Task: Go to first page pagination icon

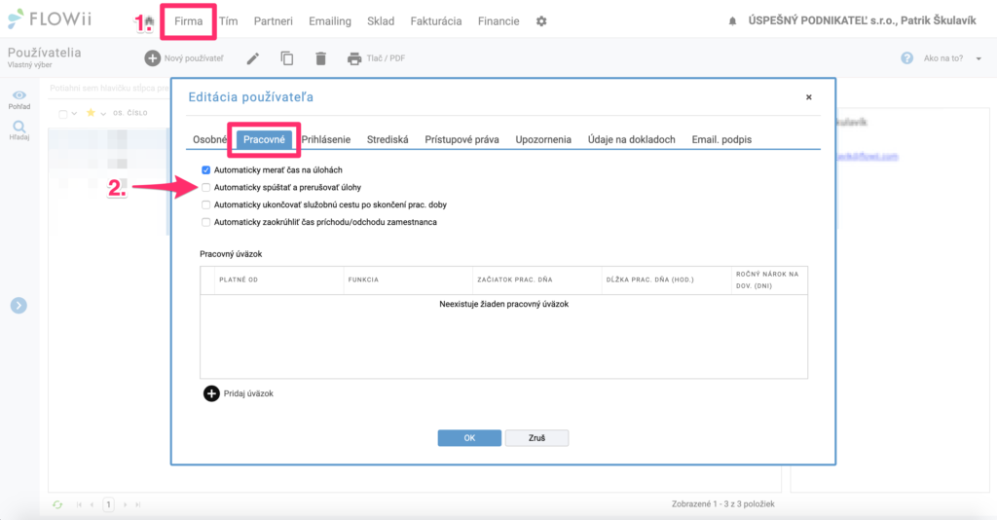Action: tap(79, 504)
